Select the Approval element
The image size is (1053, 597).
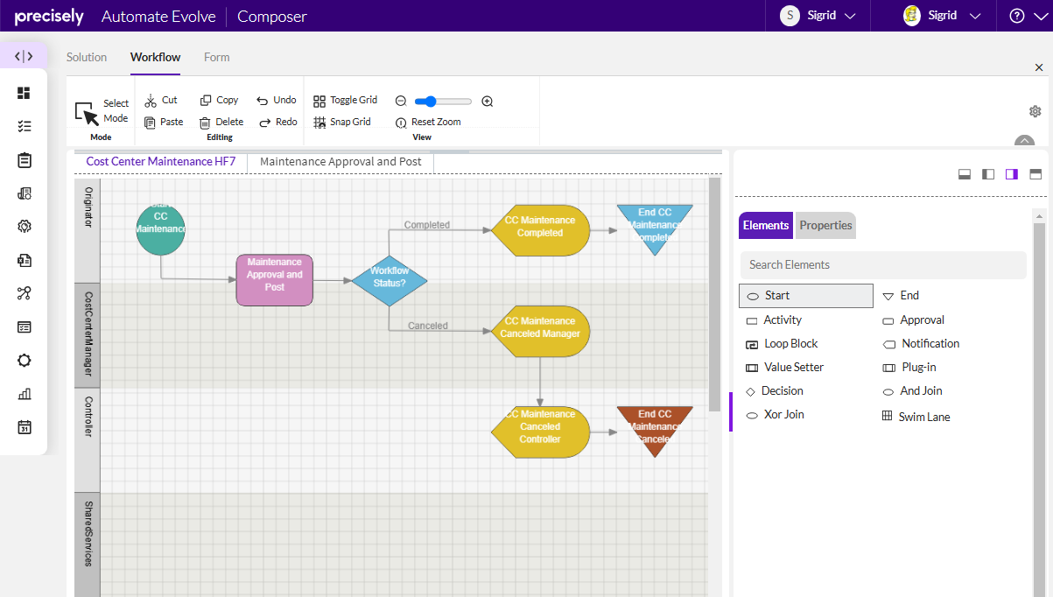tap(913, 320)
